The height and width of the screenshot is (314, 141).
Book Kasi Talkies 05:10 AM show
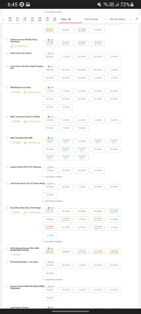click(66, 211)
